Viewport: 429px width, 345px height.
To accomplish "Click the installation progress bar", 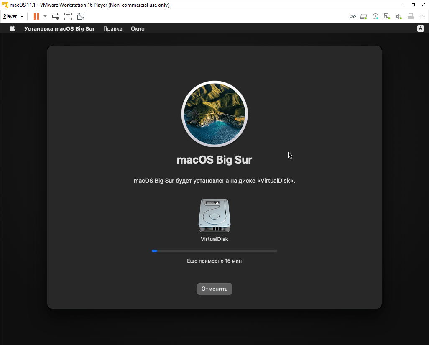I will click(x=214, y=251).
